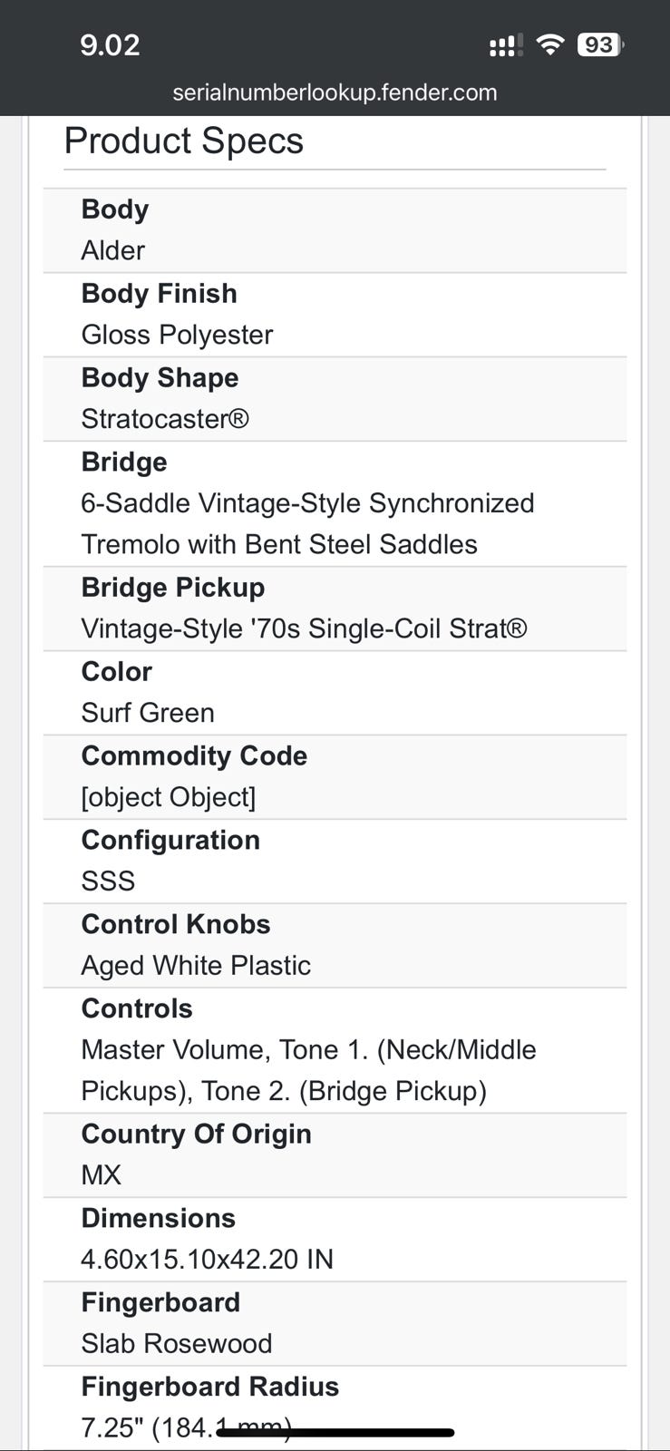Viewport: 670px width, 1451px height.
Task: Tap the 4.60x15.10x42.20 IN dimensions value
Action: click(208, 1260)
